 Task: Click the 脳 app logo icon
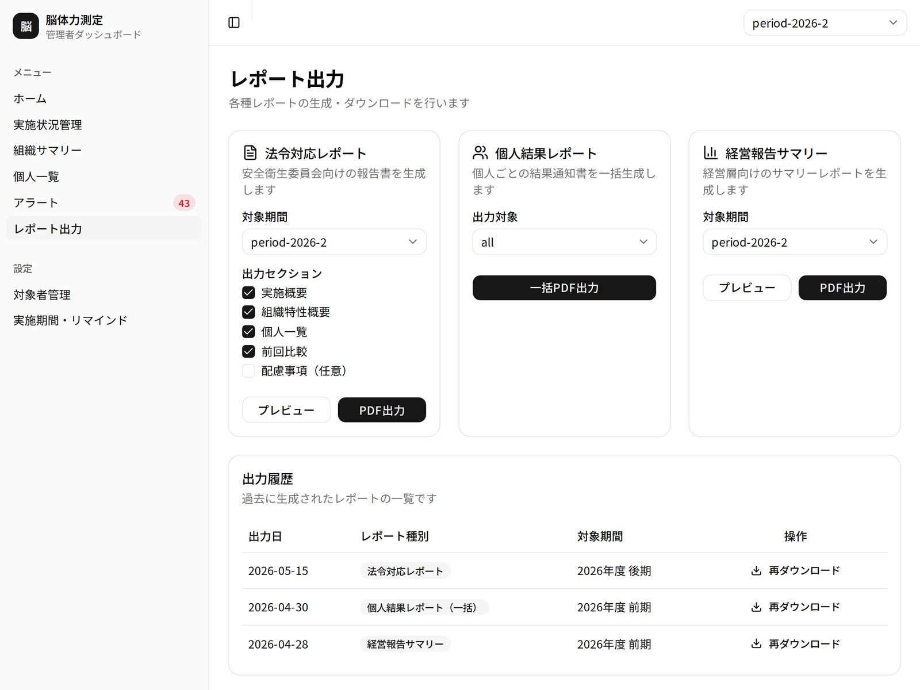click(26, 26)
